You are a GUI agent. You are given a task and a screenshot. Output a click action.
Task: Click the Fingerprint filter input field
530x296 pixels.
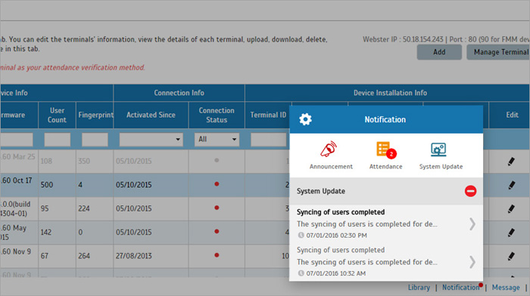click(x=95, y=139)
